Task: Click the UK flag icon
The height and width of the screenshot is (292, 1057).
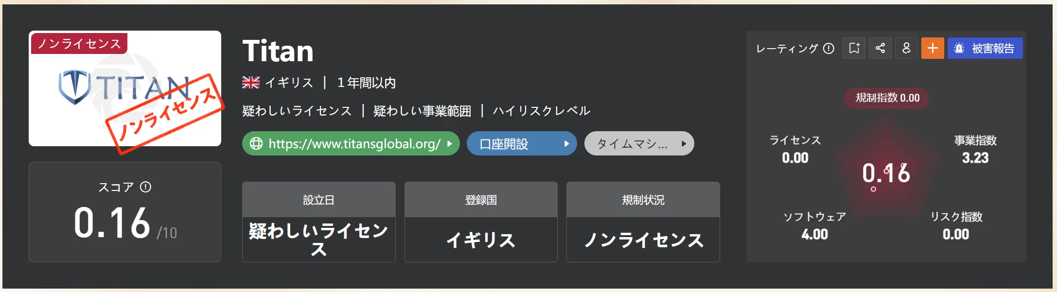Action: [x=251, y=83]
